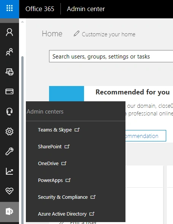Click the Admin centers icon in sidebar
Screen dimensions: 173x224
coord(10,211)
